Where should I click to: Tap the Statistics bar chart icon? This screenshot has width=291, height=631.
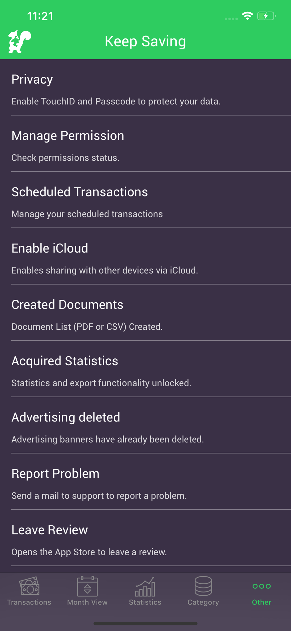pos(145,586)
